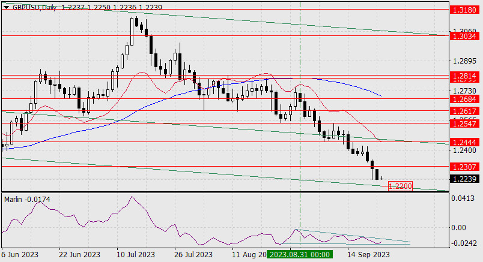Screen dimensions: 483x262
Task: Click the 22 Jun 2023 date label
Action: pos(79,255)
